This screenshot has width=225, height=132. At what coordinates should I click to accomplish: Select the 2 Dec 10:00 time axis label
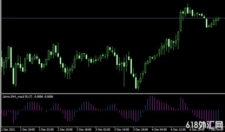[x=65, y=130]
